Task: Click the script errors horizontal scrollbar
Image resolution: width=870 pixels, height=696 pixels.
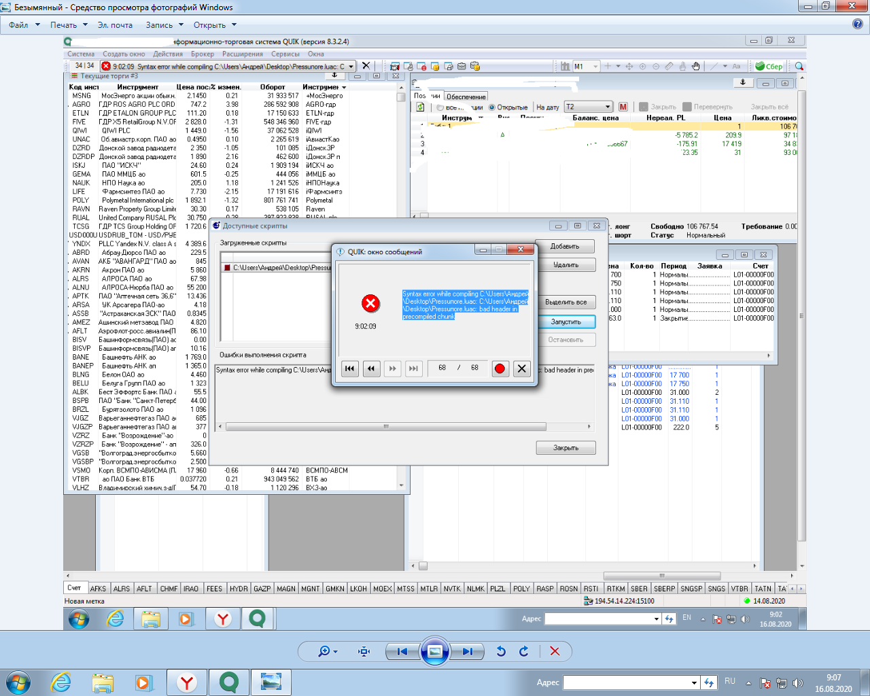Action: click(x=385, y=427)
